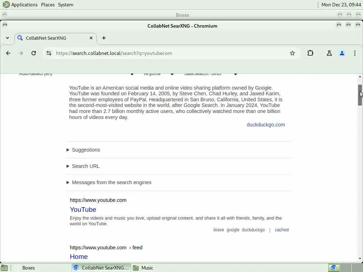Reload the SearXNG results page

34,53
